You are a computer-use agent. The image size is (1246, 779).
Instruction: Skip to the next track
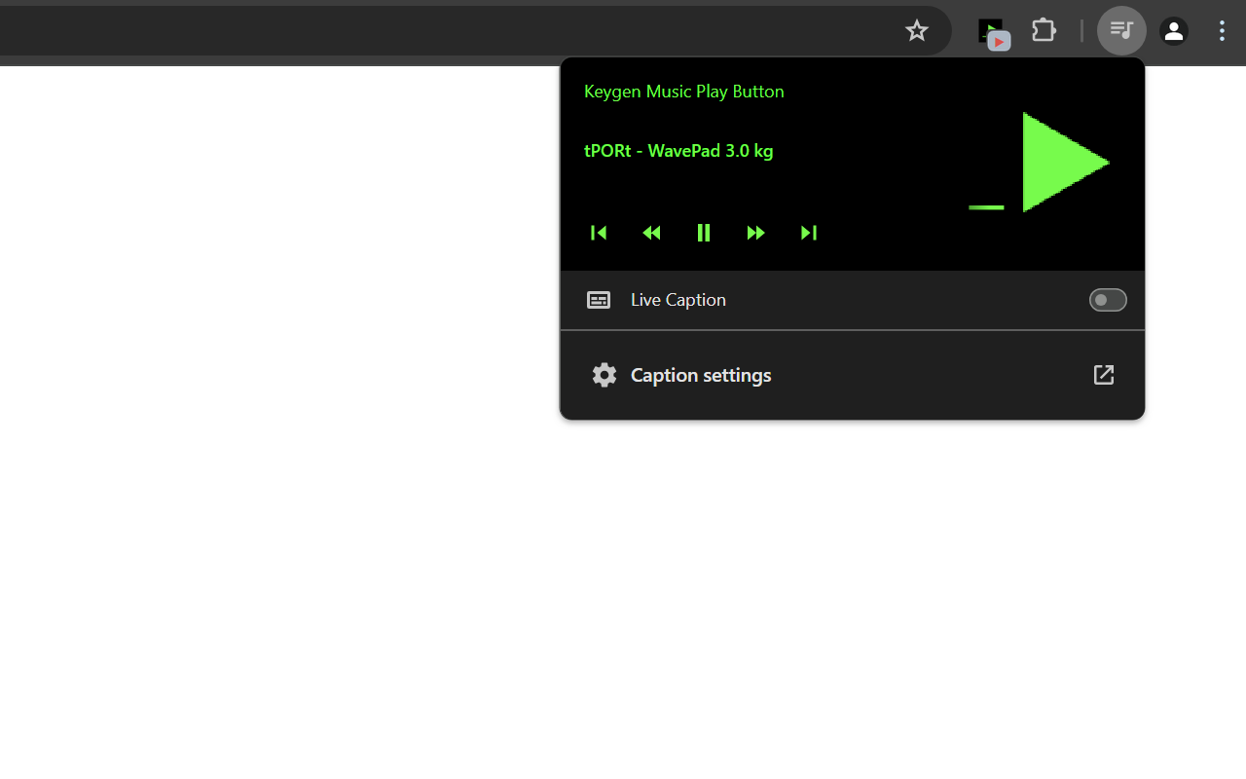pos(808,233)
